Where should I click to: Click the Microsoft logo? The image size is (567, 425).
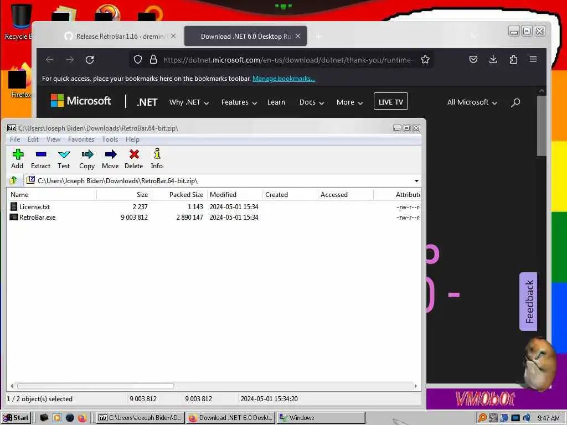[81, 101]
